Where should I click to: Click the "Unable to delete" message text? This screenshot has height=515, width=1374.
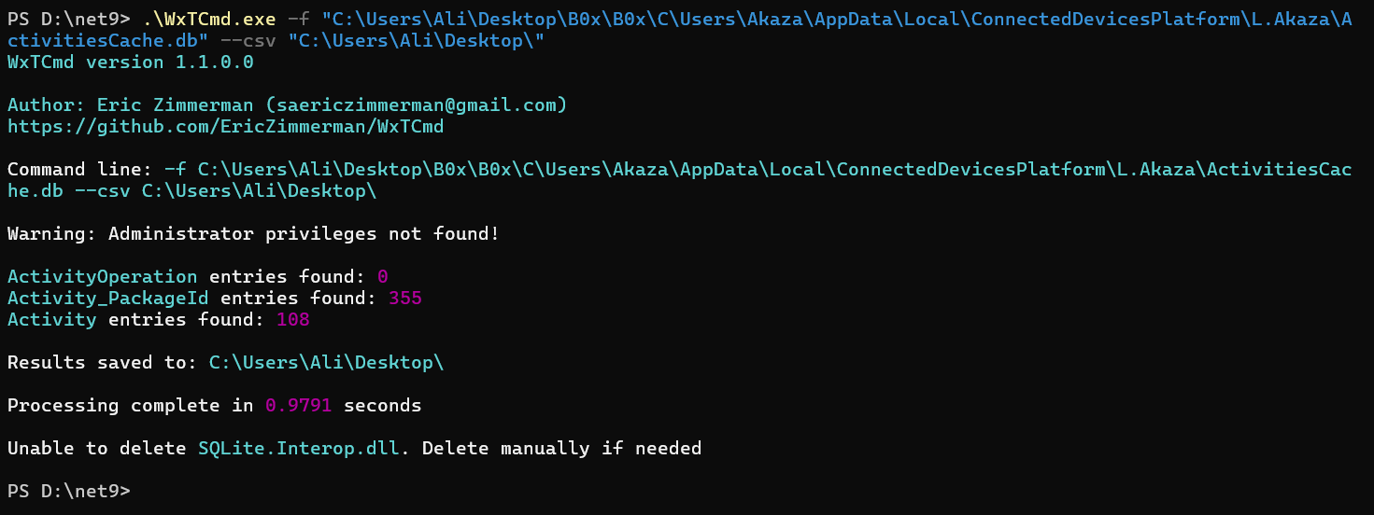pos(96,448)
